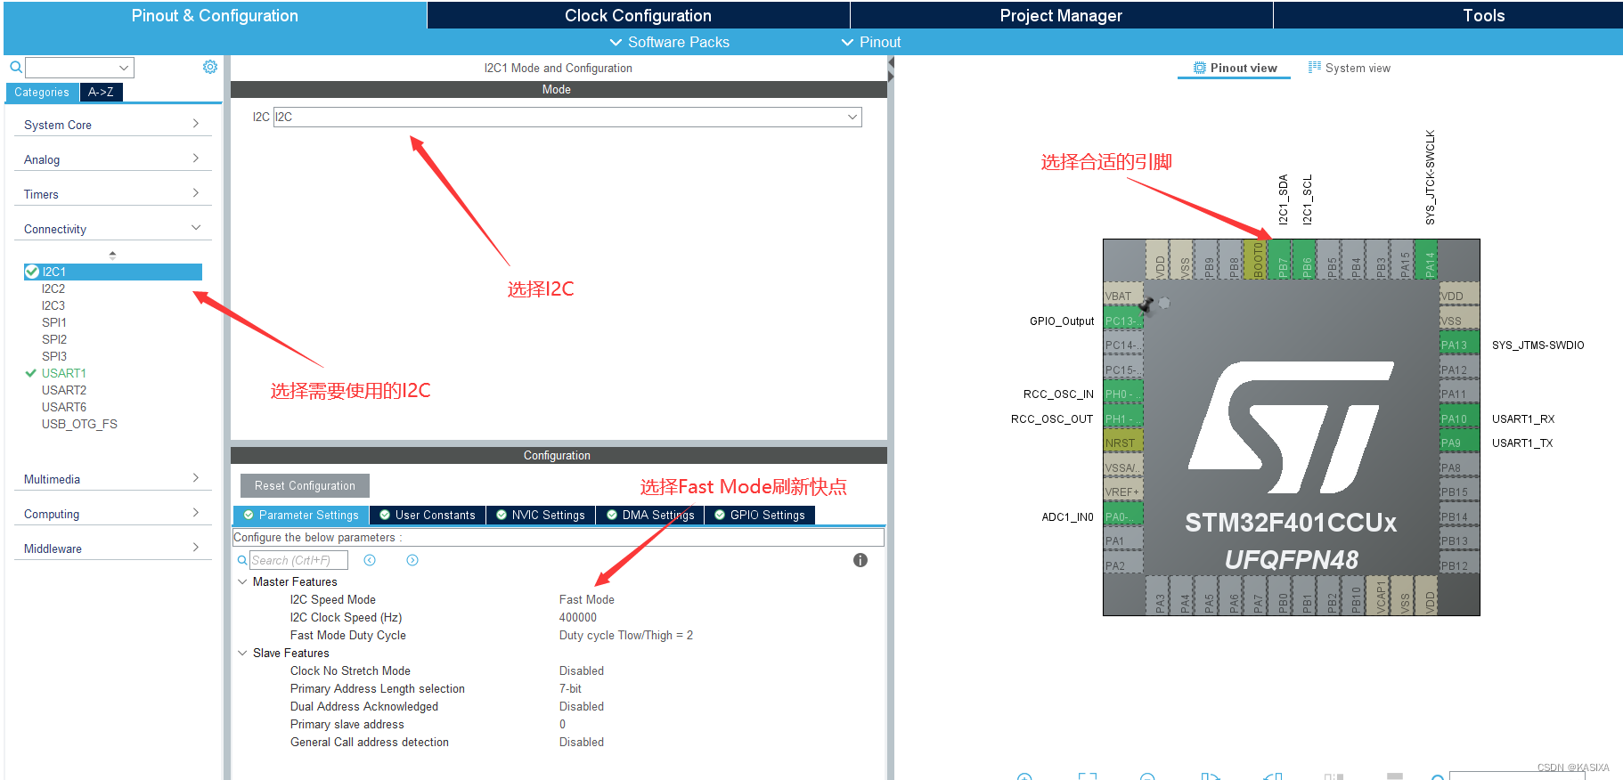Open the User Constants tab

tap(428, 515)
